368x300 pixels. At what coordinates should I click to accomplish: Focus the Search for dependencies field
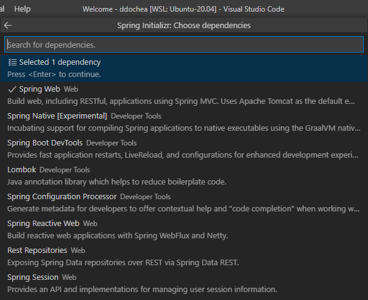(x=184, y=45)
